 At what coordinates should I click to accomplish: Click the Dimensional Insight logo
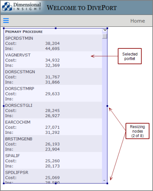[x=22, y=7]
